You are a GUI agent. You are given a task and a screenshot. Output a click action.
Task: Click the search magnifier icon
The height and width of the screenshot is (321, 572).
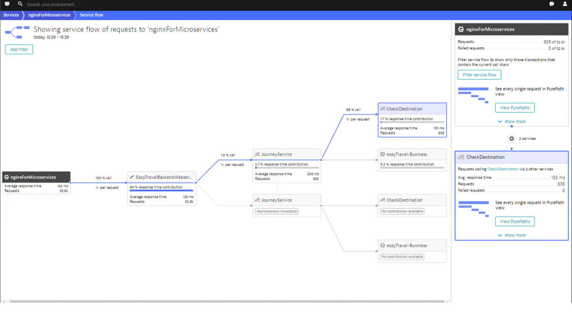pos(20,4)
